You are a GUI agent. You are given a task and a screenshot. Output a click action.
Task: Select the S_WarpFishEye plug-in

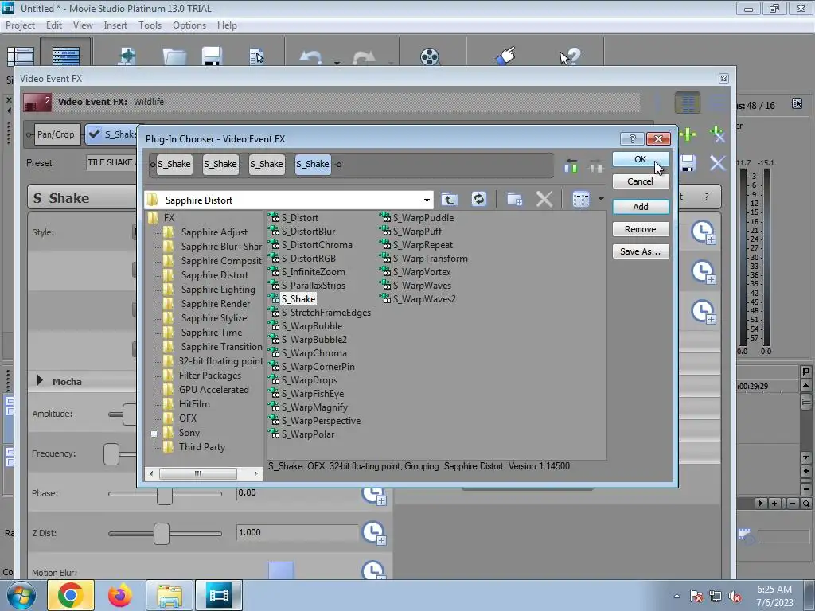(312, 394)
